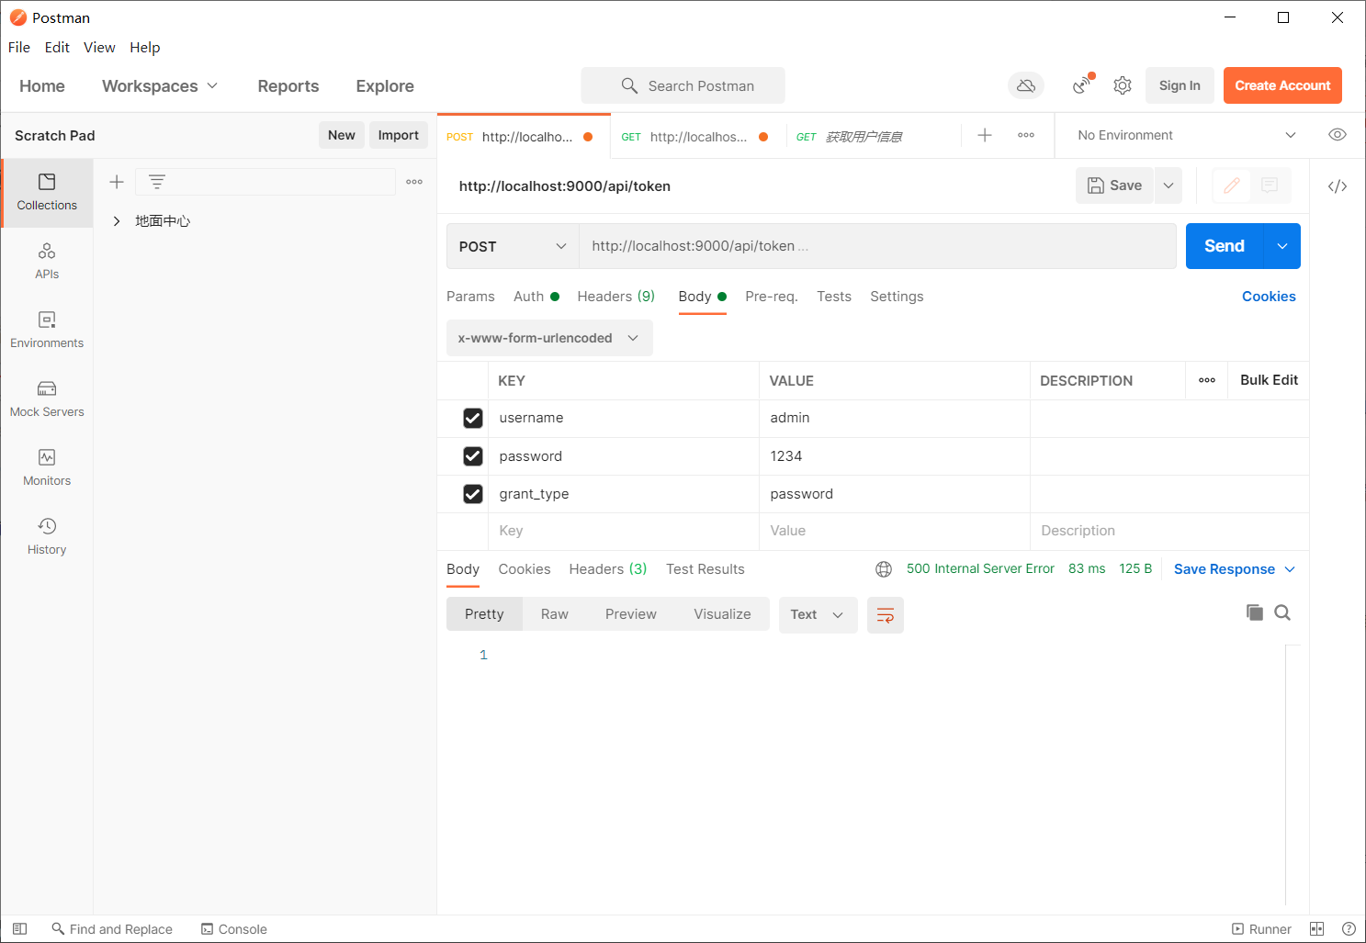Click the plus icon to create a collection
This screenshot has height=943, width=1366.
coord(117,182)
